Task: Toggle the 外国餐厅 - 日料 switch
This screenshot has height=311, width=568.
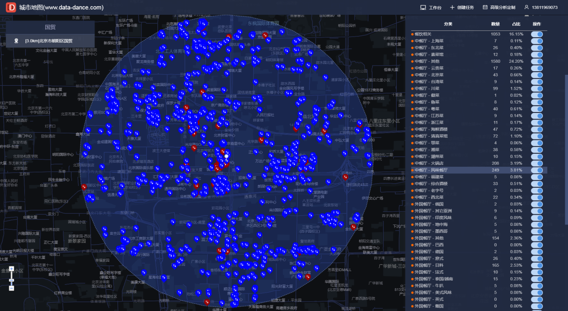Action: coord(537,265)
